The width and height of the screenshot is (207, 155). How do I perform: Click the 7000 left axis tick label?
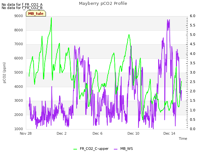click(19, 44)
